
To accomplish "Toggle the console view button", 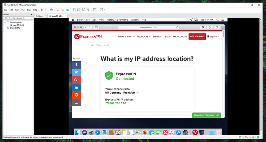I will click(95, 10).
